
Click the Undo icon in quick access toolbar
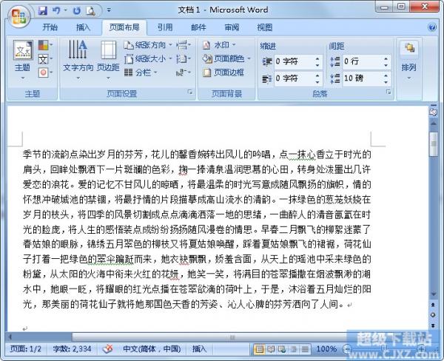(58, 11)
